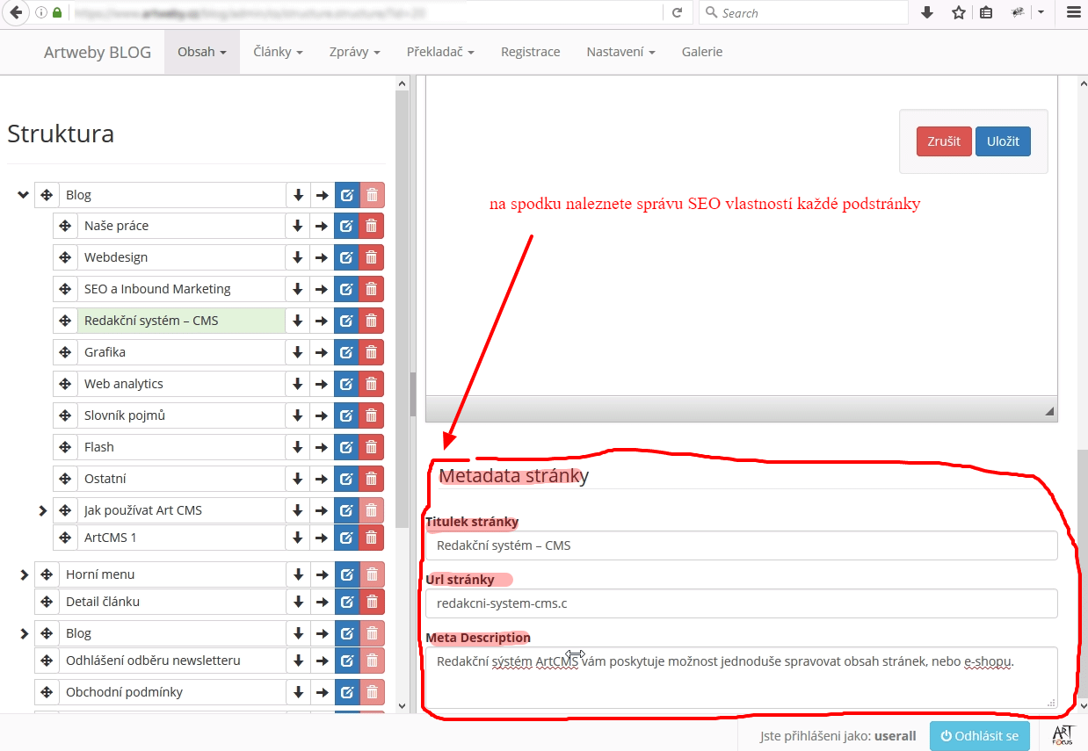This screenshot has width=1088, height=751.
Task: Click the Titulek stránky input field
Action: 742,545
